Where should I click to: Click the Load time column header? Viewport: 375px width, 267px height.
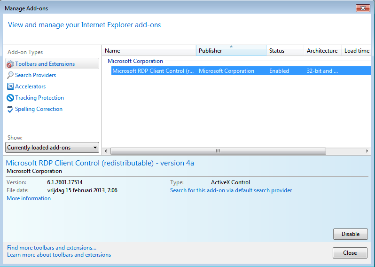click(357, 51)
